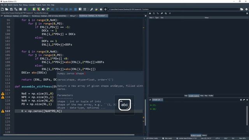249x140 pixels.
Task: Click the blue Stop debugging square
Action: point(75,9)
